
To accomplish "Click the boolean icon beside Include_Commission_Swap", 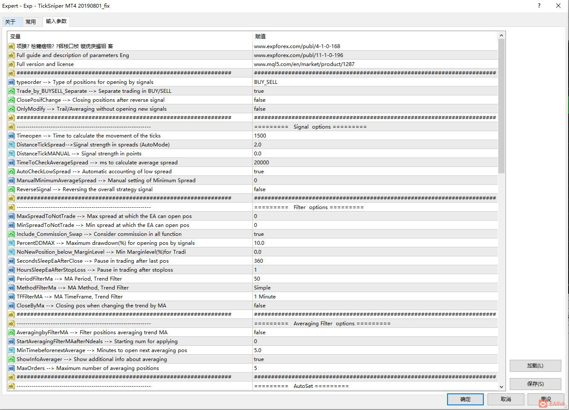I will click(12, 234).
